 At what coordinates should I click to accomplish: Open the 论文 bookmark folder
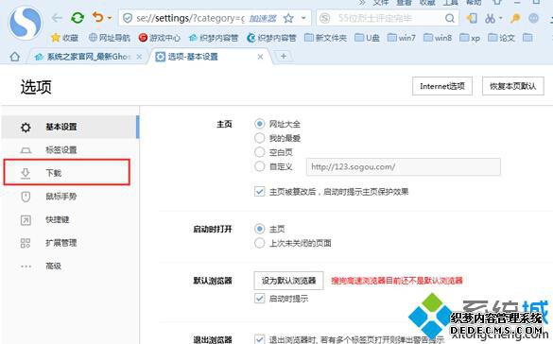[x=501, y=38]
